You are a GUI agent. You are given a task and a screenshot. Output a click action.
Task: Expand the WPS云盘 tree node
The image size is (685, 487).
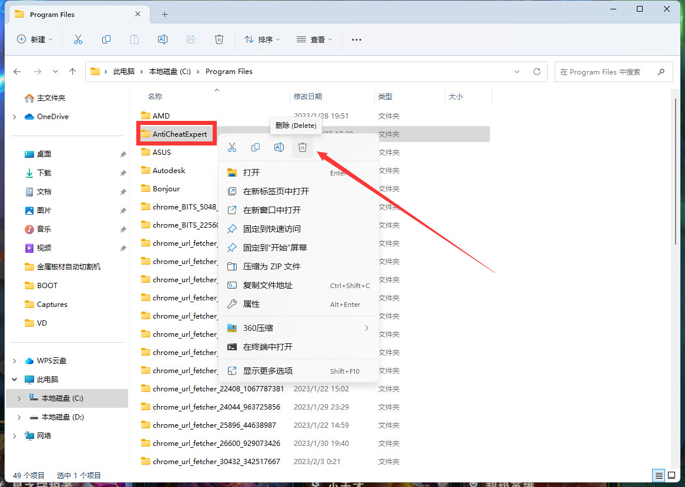point(15,361)
